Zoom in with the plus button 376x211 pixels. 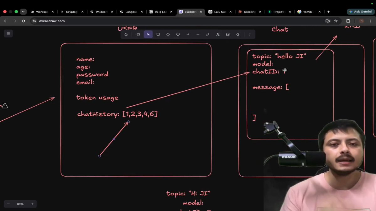(x=32, y=204)
